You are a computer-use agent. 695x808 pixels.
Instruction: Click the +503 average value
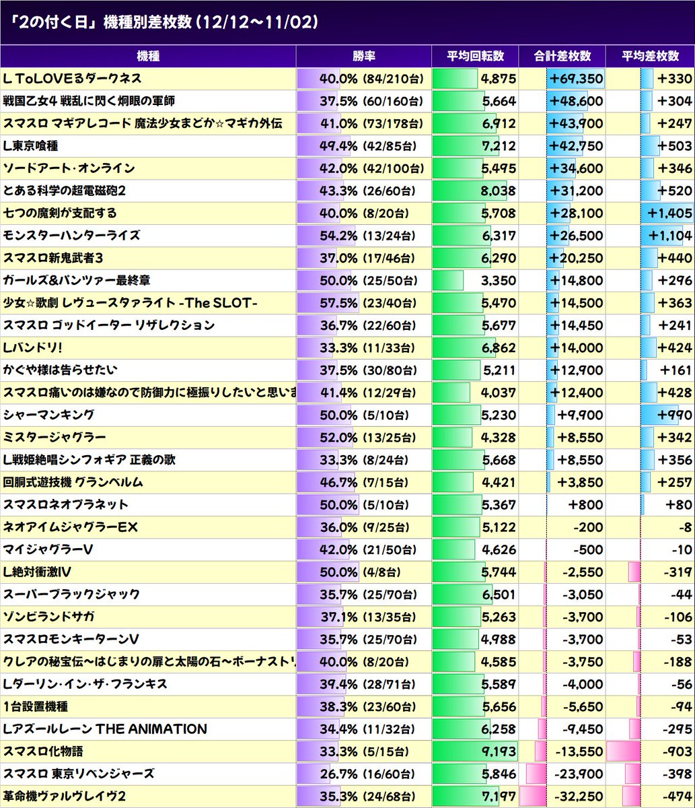click(675, 145)
